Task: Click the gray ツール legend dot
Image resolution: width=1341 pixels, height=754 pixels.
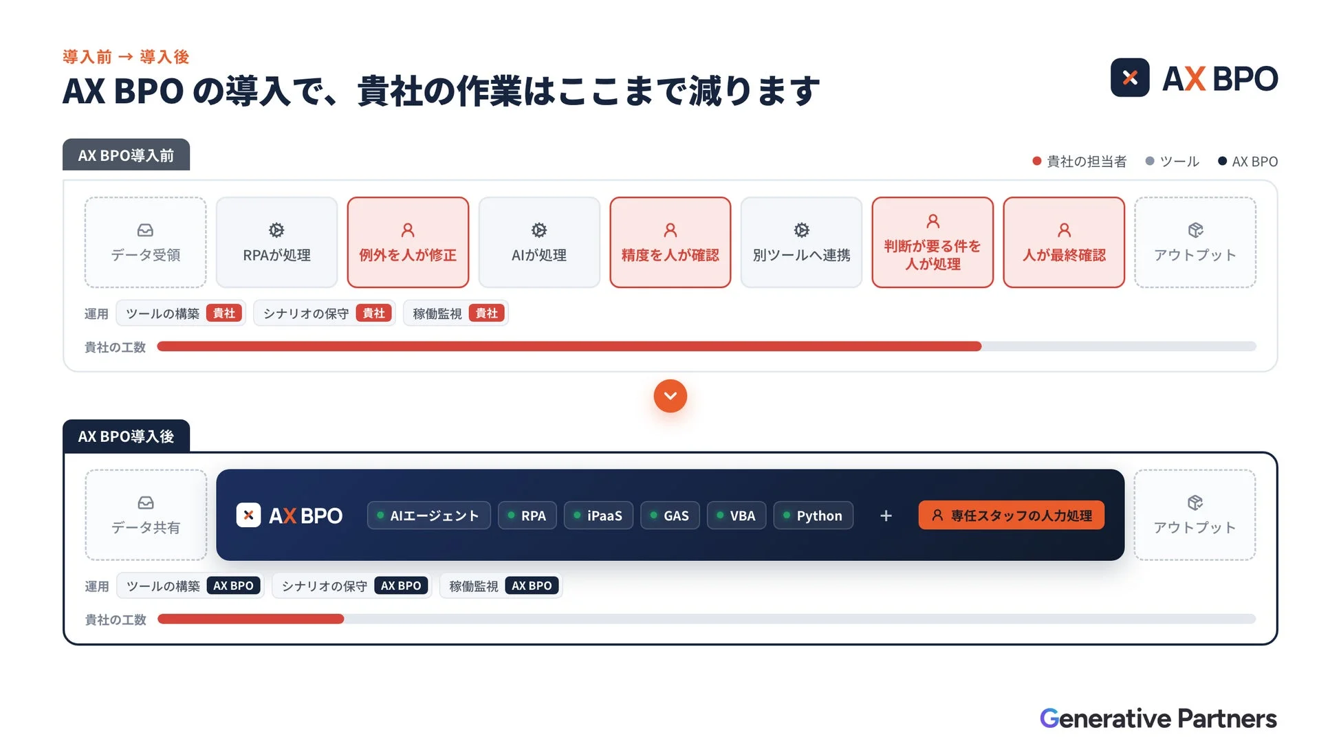Action: coord(1150,161)
